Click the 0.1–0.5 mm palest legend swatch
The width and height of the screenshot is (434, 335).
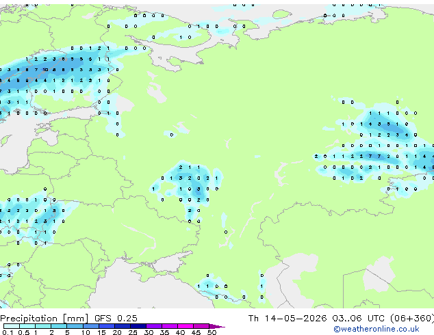[12, 326]
